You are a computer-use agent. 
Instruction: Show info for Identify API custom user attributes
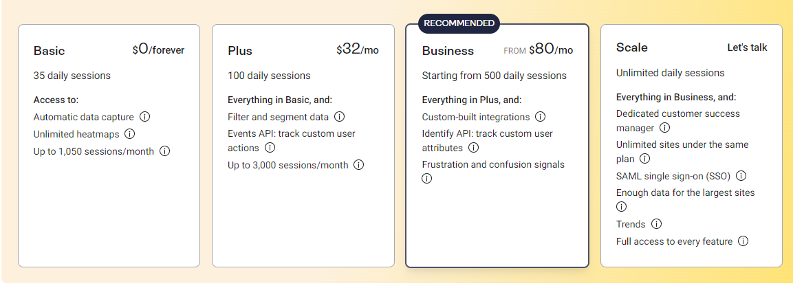(x=473, y=148)
